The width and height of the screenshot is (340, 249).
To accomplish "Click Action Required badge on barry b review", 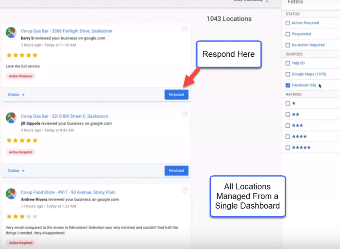I will pos(20,76).
